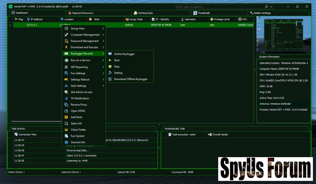Click the Venom app logo in title bar
316x184 pixels.
click(x=10, y=6)
